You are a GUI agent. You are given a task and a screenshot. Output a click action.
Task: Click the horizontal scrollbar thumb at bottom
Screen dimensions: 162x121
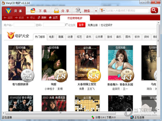[61, 113]
